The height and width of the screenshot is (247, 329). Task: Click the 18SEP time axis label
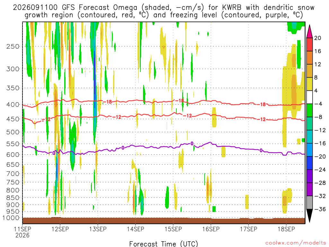[286, 229]
